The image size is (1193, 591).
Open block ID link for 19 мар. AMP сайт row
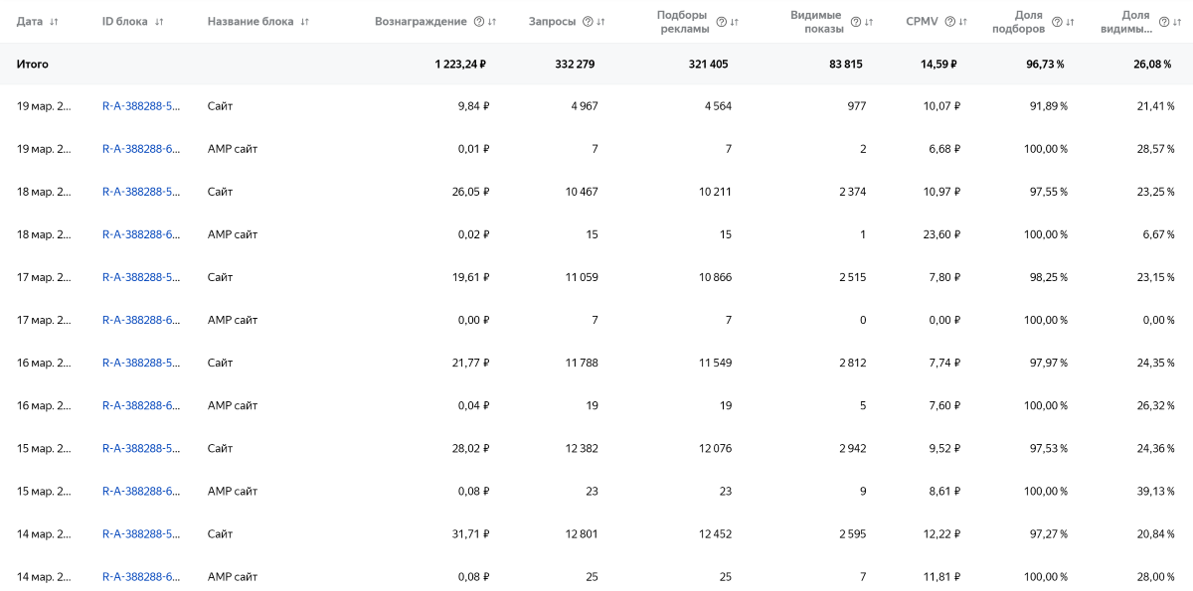point(141,149)
